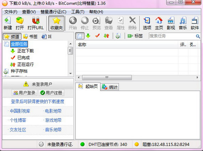Click the 软件 (Software) toolbar icon
This screenshot has height=151, width=203.
pyautogui.click(x=195, y=21)
